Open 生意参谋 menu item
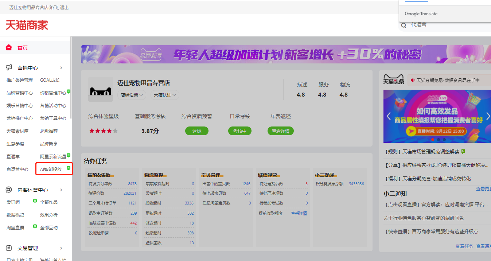Screen dimensions: 491x261 tap(15, 144)
